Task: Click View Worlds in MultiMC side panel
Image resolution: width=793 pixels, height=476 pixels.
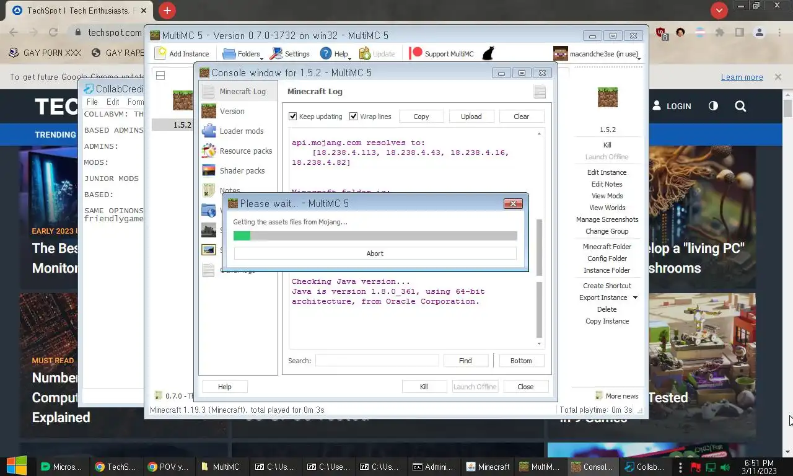Action: (607, 208)
